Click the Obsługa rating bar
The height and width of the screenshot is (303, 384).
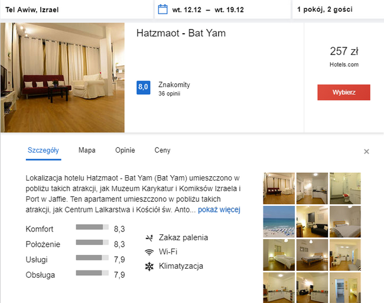92,273
